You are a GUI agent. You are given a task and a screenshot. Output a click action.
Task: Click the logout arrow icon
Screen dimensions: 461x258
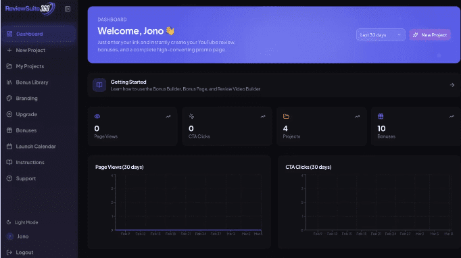click(9, 252)
